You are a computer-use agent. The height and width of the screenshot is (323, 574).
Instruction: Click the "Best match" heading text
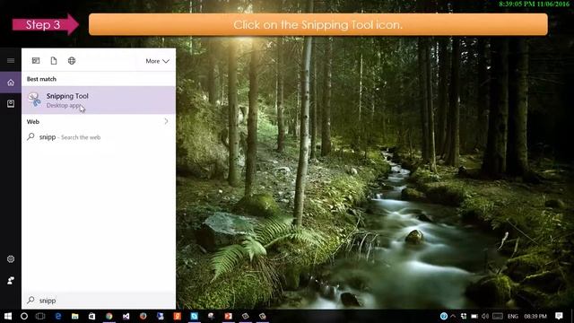(x=41, y=79)
